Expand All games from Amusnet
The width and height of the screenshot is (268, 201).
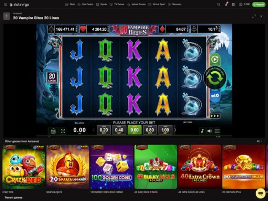pyautogui.click(x=259, y=141)
